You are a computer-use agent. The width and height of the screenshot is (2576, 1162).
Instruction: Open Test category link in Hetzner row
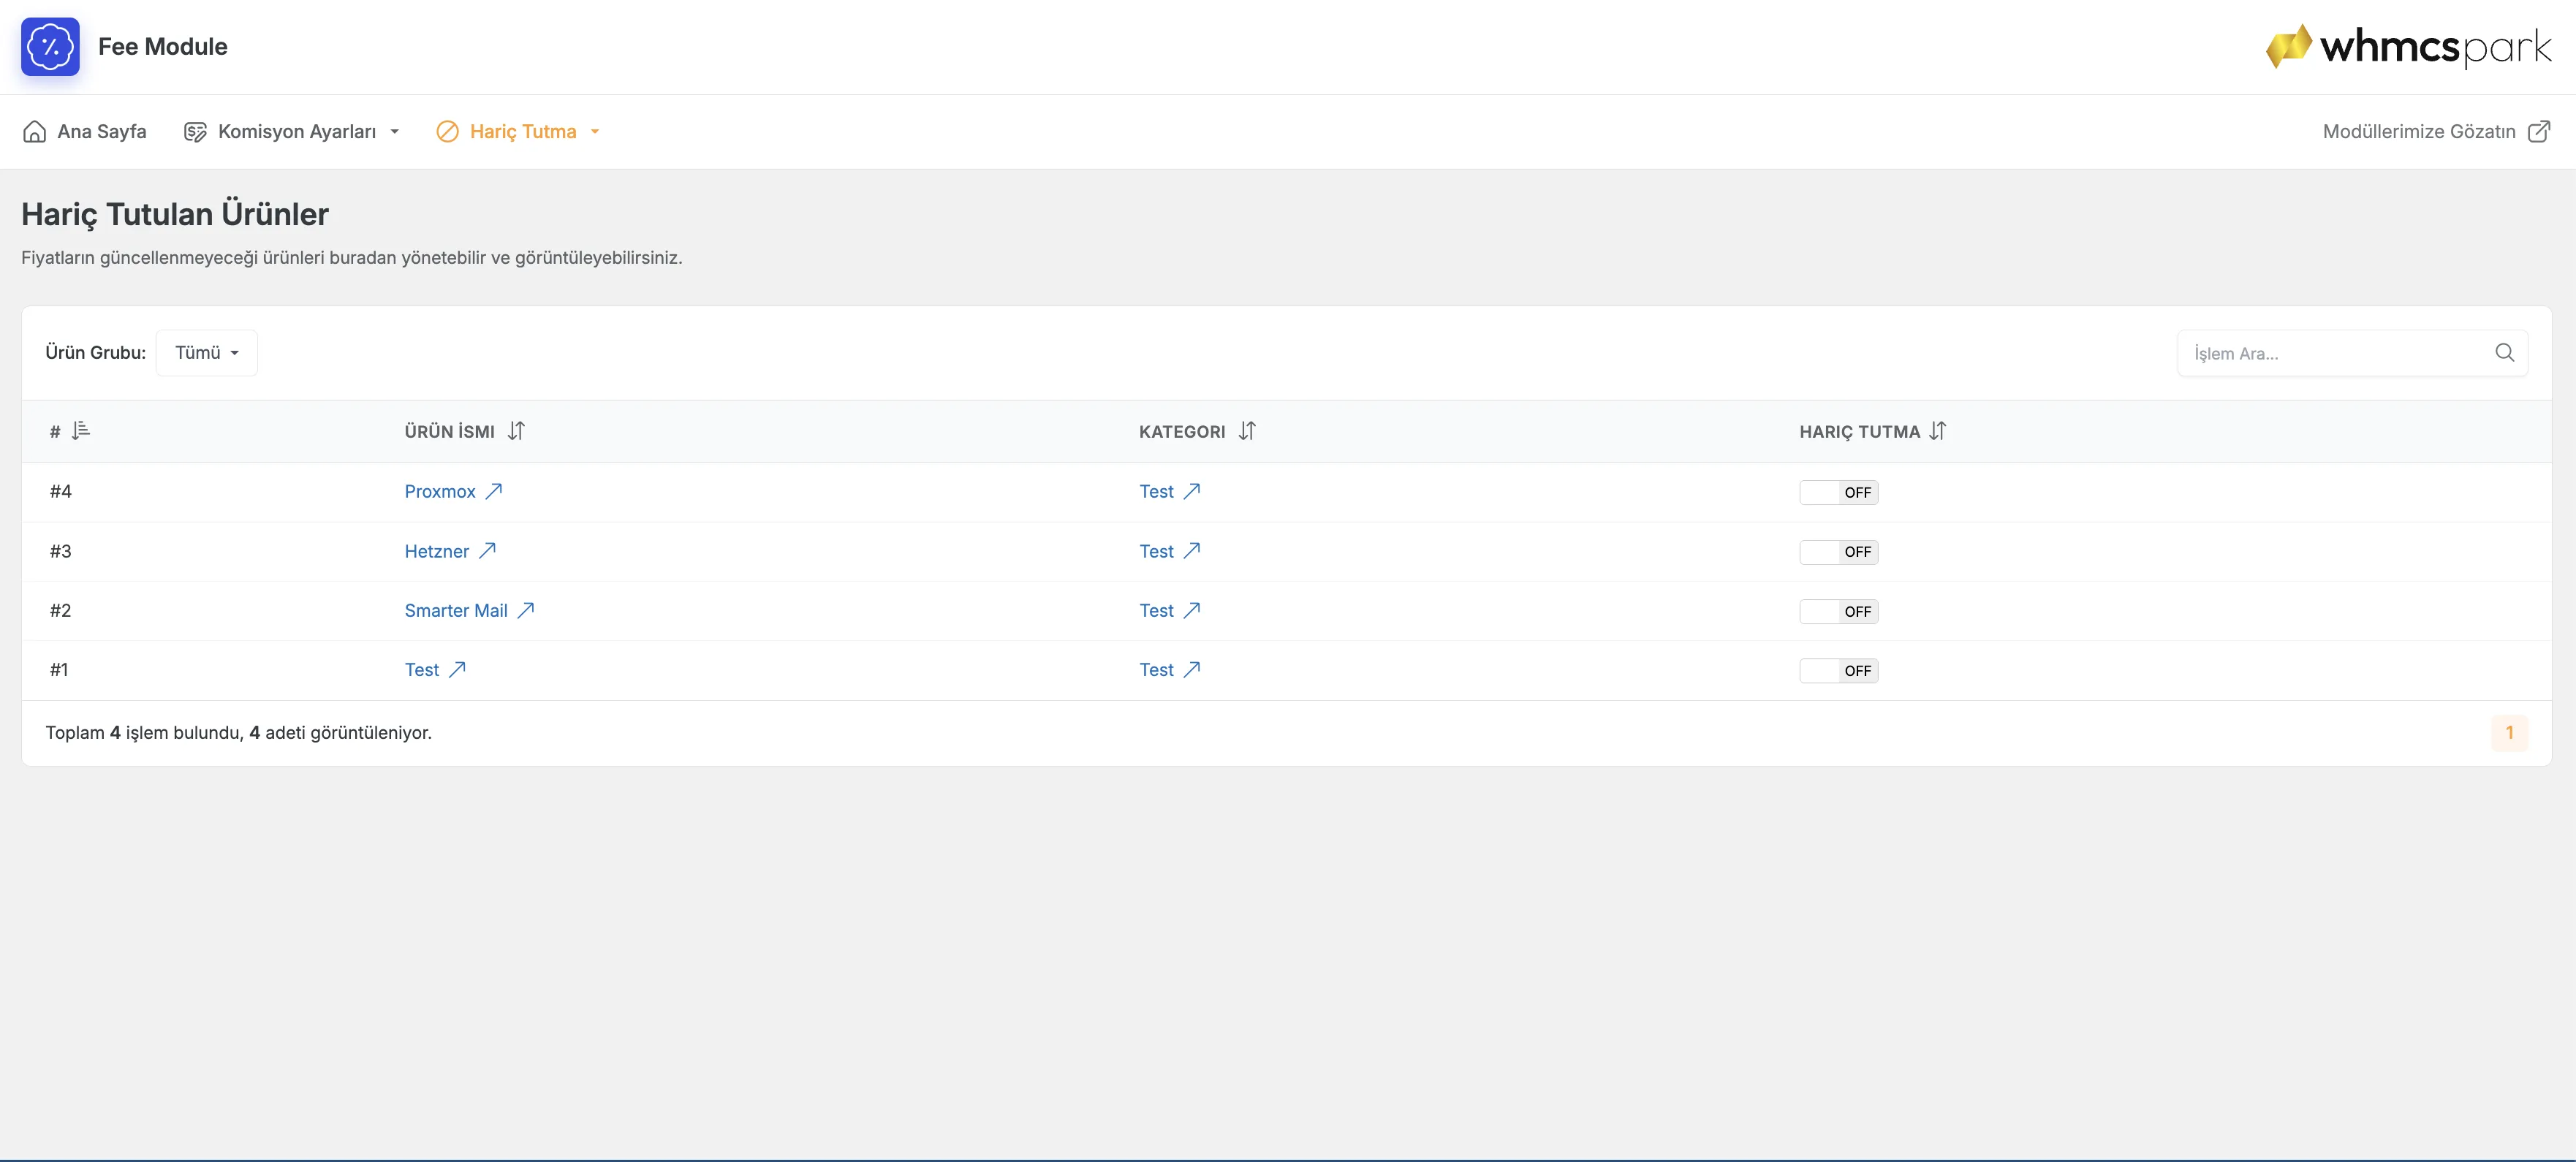(x=1156, y=551)
